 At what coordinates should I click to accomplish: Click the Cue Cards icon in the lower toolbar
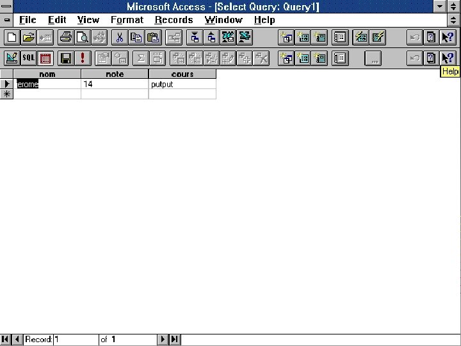click(432, 58)
